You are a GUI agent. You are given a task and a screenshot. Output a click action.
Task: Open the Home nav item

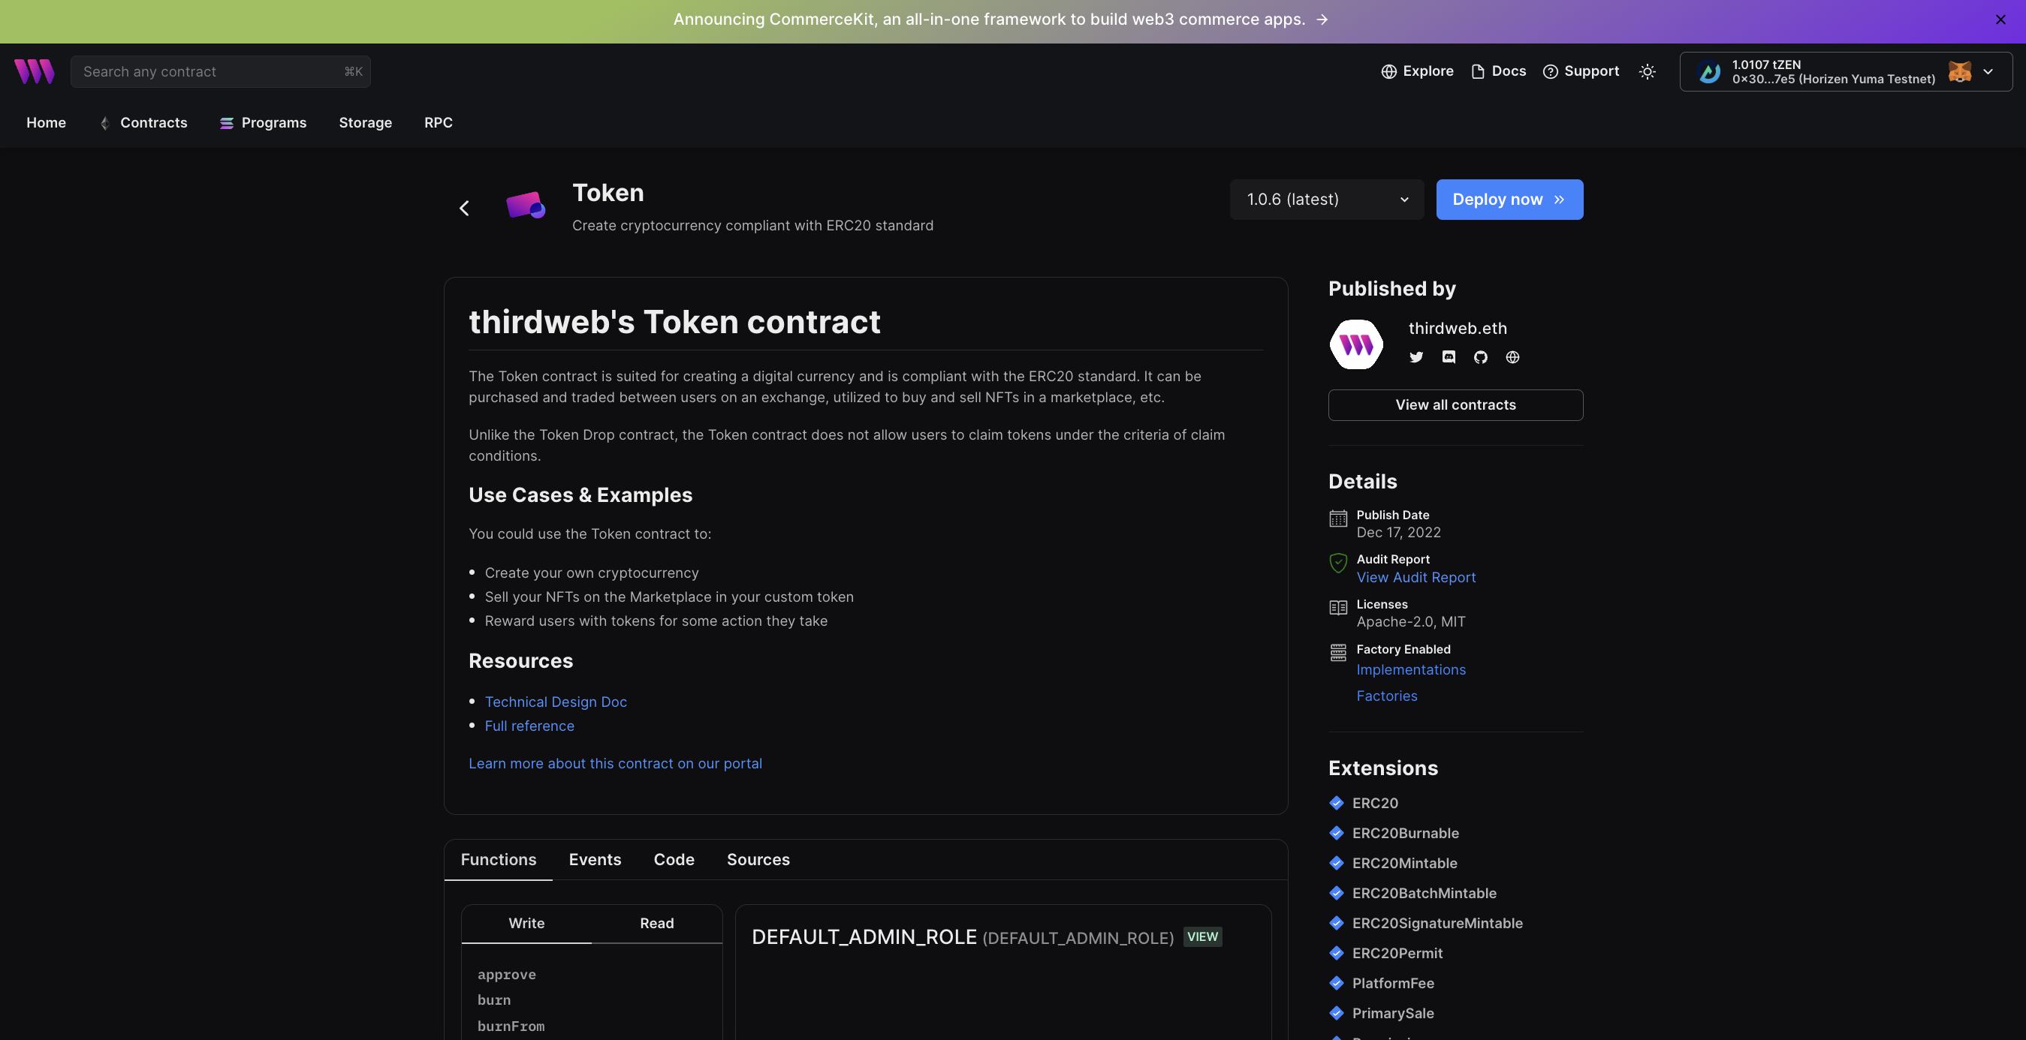47,122
